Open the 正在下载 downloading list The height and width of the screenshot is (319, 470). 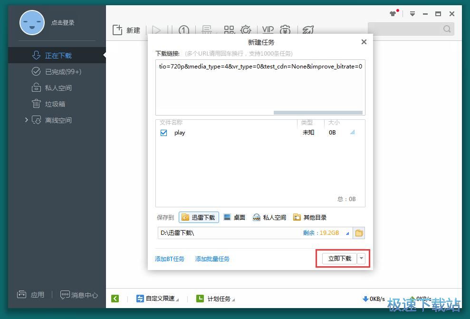(x=57, y=56)
